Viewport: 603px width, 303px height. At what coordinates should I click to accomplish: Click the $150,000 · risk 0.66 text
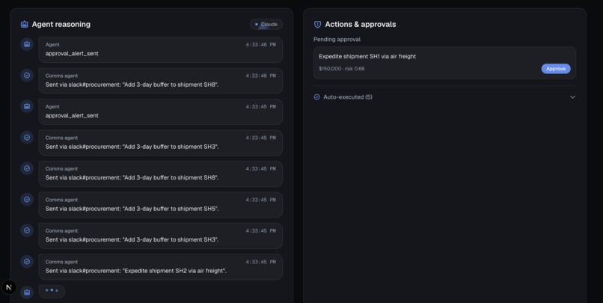[341, 68]
